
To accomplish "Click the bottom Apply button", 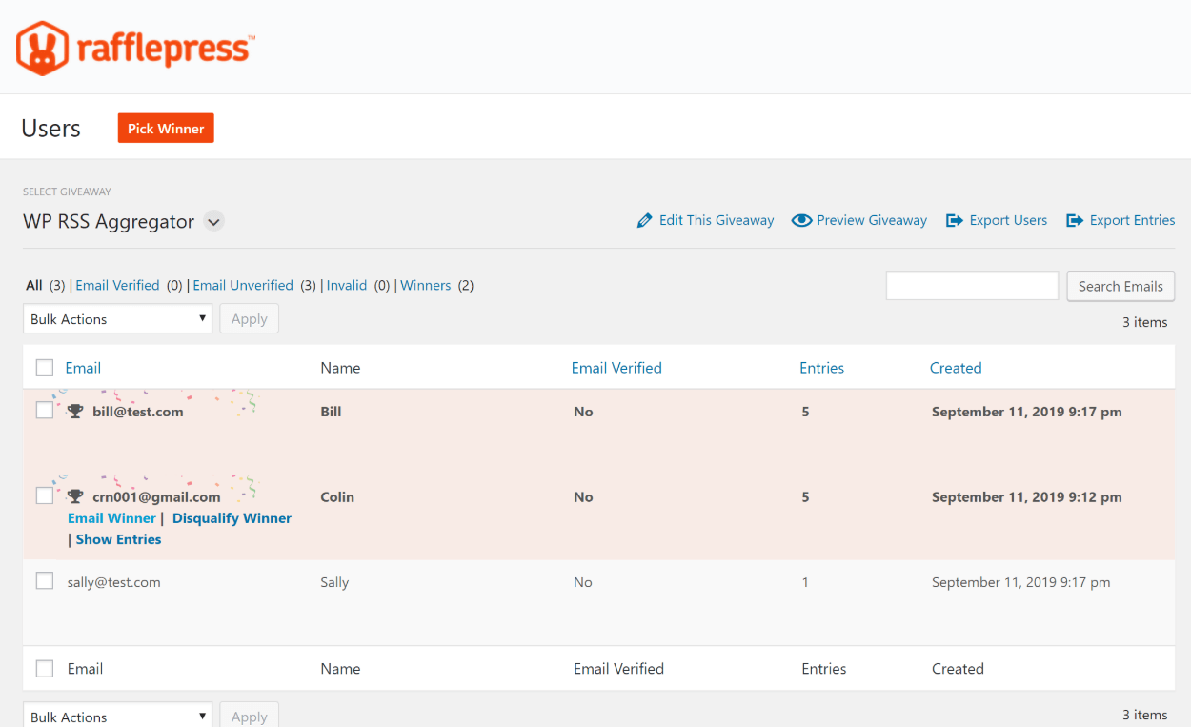I will pos(249,717).
